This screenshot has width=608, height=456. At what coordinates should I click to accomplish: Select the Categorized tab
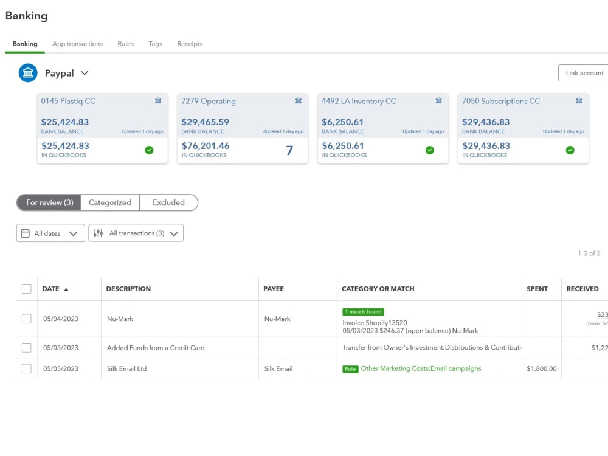pos(109,202)
